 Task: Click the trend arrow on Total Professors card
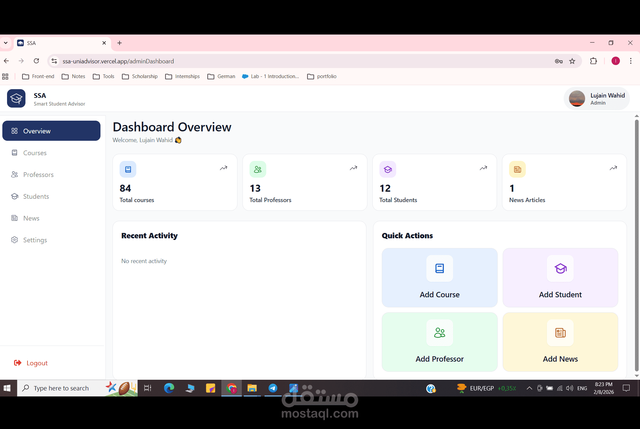[x=354, y=168]
